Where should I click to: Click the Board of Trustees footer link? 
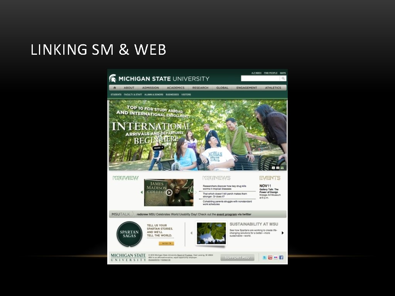point(185,255)
